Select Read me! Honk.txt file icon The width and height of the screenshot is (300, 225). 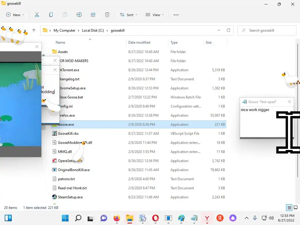pyautogui.click(x=54, y=188)
